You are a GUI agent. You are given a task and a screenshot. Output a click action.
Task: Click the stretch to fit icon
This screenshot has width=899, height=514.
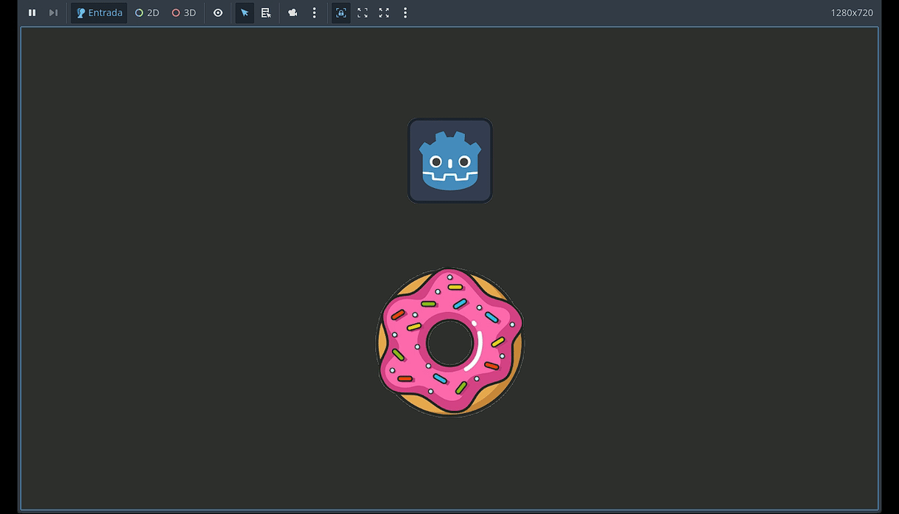click(x=384, y=13)
